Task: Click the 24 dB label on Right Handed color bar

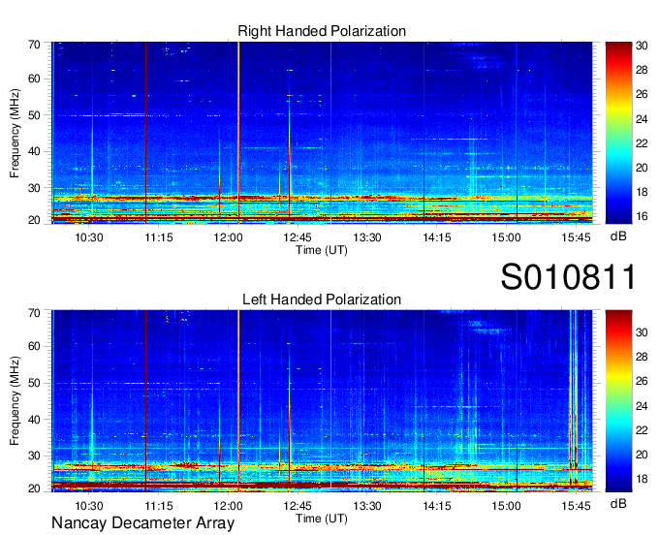Action: coord(642,119)
